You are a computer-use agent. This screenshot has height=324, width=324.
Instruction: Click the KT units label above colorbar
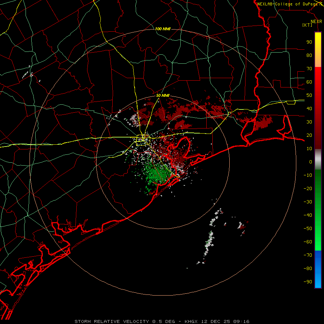pyautogui.click(x=307, y=25)
